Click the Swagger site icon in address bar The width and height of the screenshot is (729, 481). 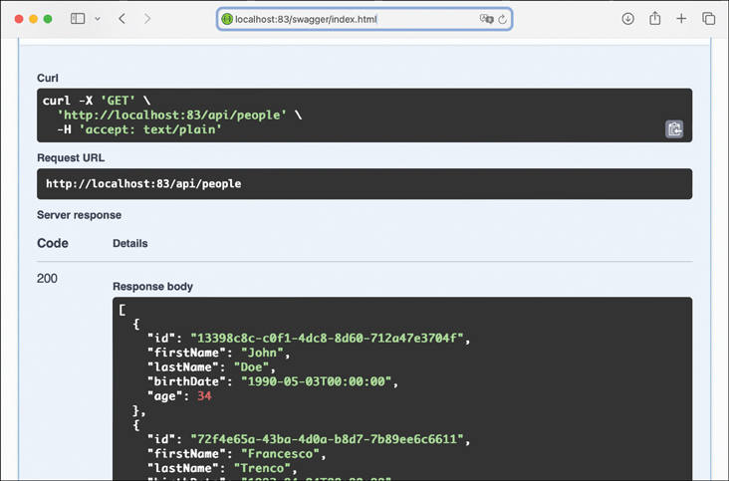click(227, 19)
